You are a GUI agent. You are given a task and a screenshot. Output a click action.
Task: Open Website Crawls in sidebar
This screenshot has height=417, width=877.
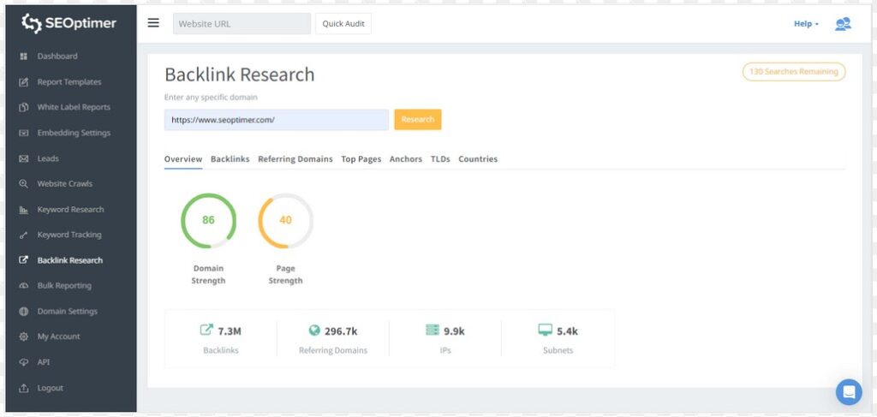click(65, 184)
